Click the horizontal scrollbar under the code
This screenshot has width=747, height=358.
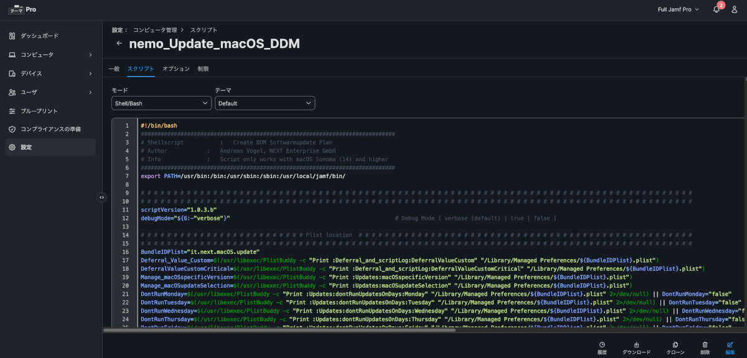coord(280,330)
